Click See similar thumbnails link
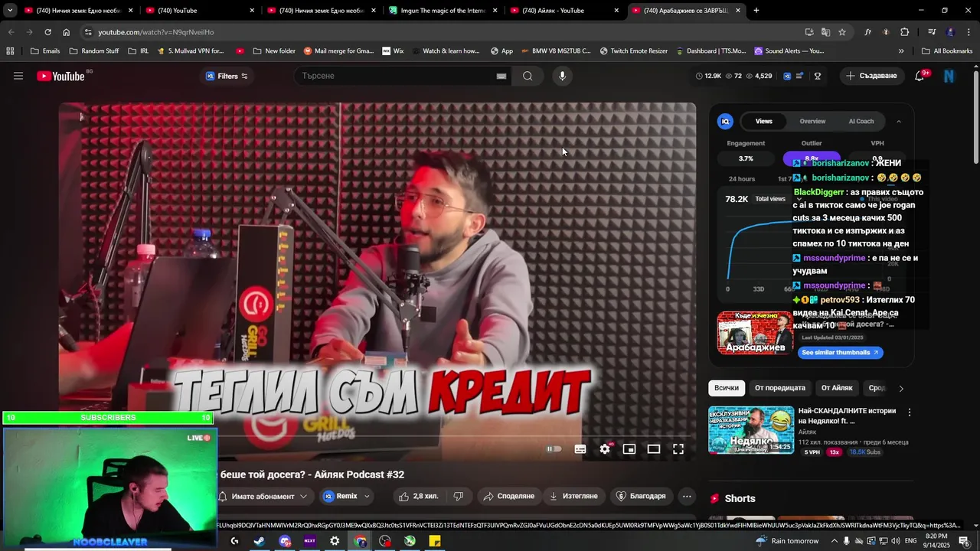 coord(840,353)
